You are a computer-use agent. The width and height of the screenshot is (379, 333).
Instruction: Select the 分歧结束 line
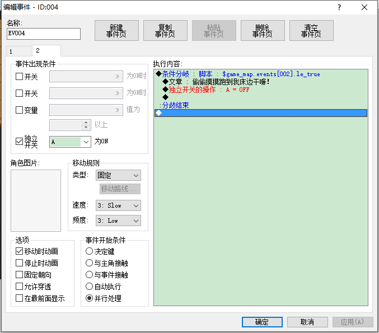[x=261, y=105]
